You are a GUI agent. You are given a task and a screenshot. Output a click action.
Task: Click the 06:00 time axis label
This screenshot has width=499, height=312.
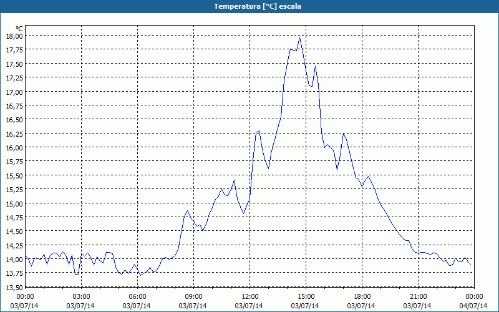coord(137,297)
